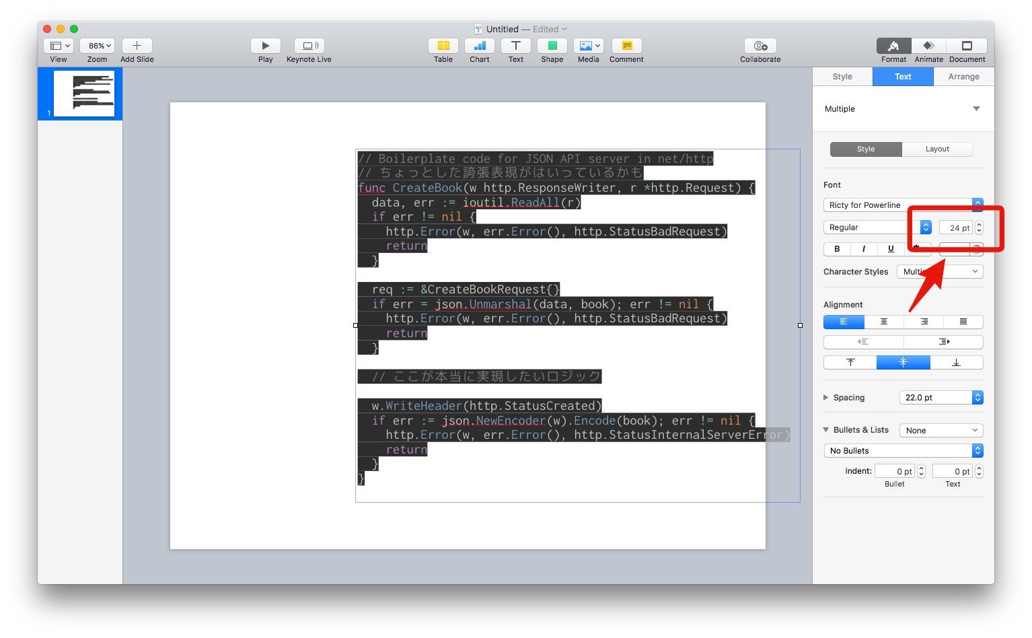Insert a Chart from the toolbar
This screenshot has width=1032, height=638.
pyautogui.click(x=480, y=46)
